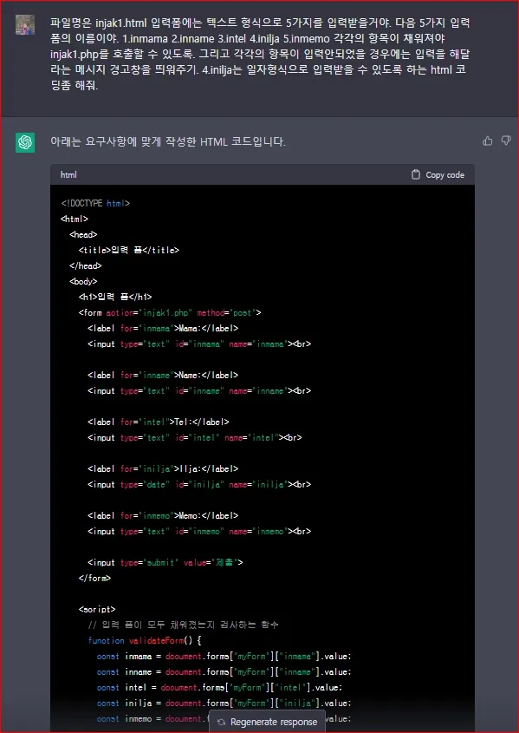519x733 pixels.
Task: Click the '<body>' tag line
Action: point(83,281)
